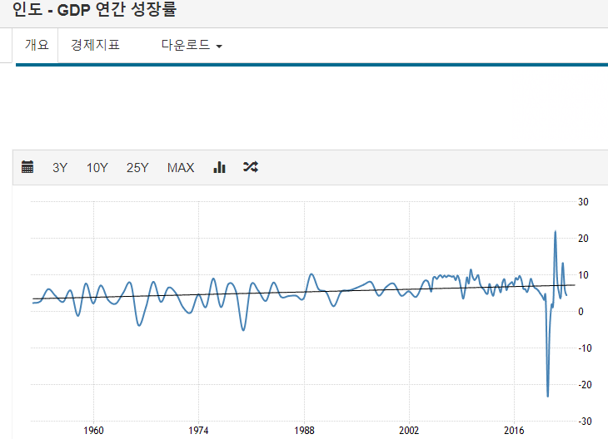
Task: Click the highest peak on chart line
Action: point(556,232)
